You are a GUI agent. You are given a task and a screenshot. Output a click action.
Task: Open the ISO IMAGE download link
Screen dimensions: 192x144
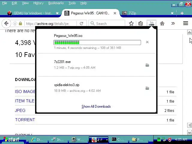(x=25, y=91)
